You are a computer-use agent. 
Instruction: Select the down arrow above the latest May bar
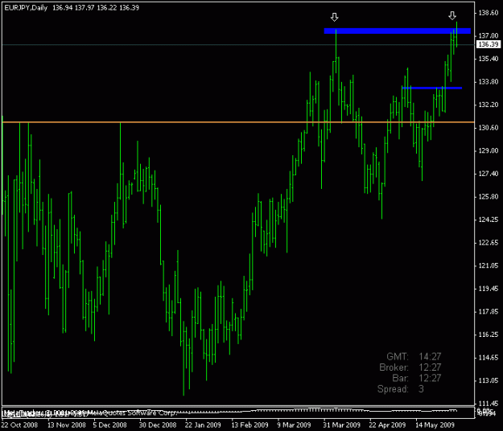[452, 15]
